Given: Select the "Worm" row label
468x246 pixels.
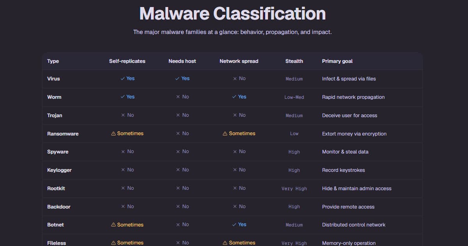Looking at the screenshot, I should pyautogui.click(x=54, y=97).
